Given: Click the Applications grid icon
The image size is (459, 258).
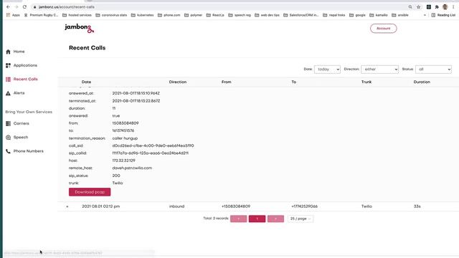Looking at the screenshot, I should pyautogui.click(x=8, y=65).
